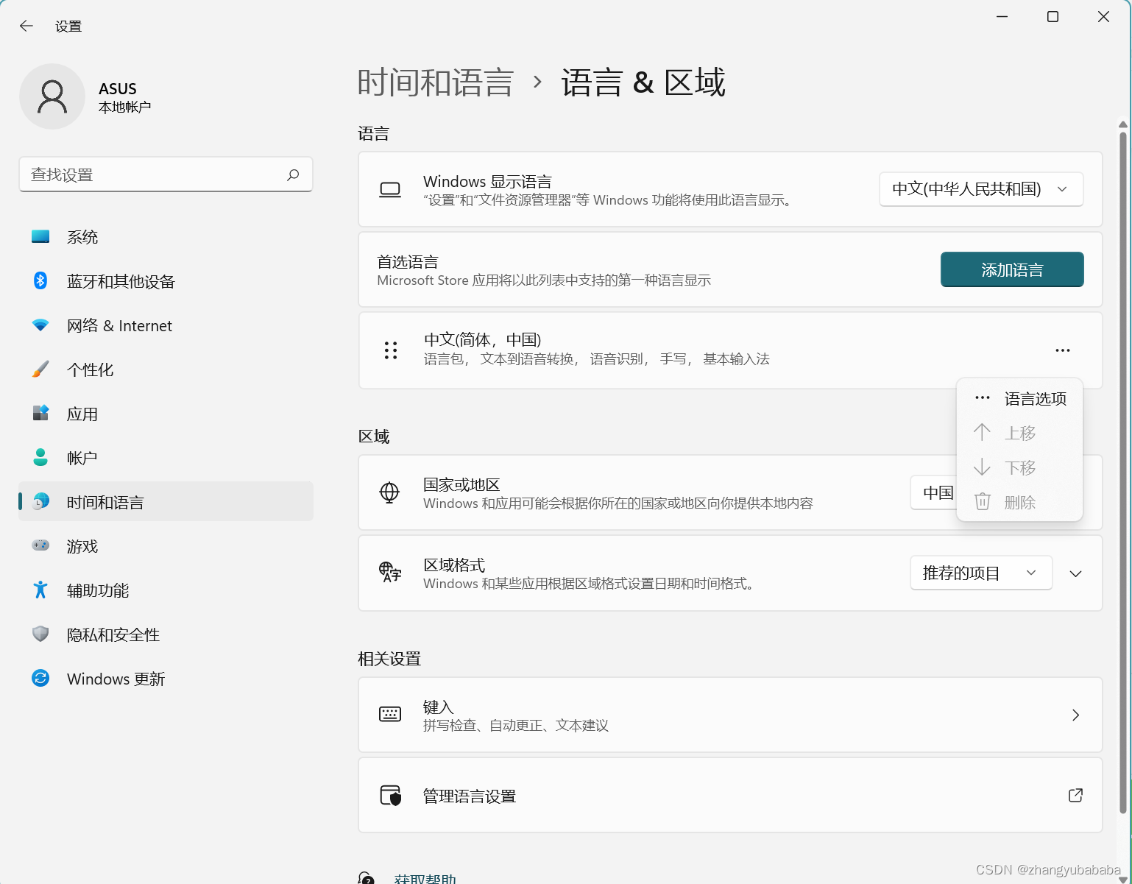
Task: Click the 区域格式 language-format icon
Action: pos(390,572)
